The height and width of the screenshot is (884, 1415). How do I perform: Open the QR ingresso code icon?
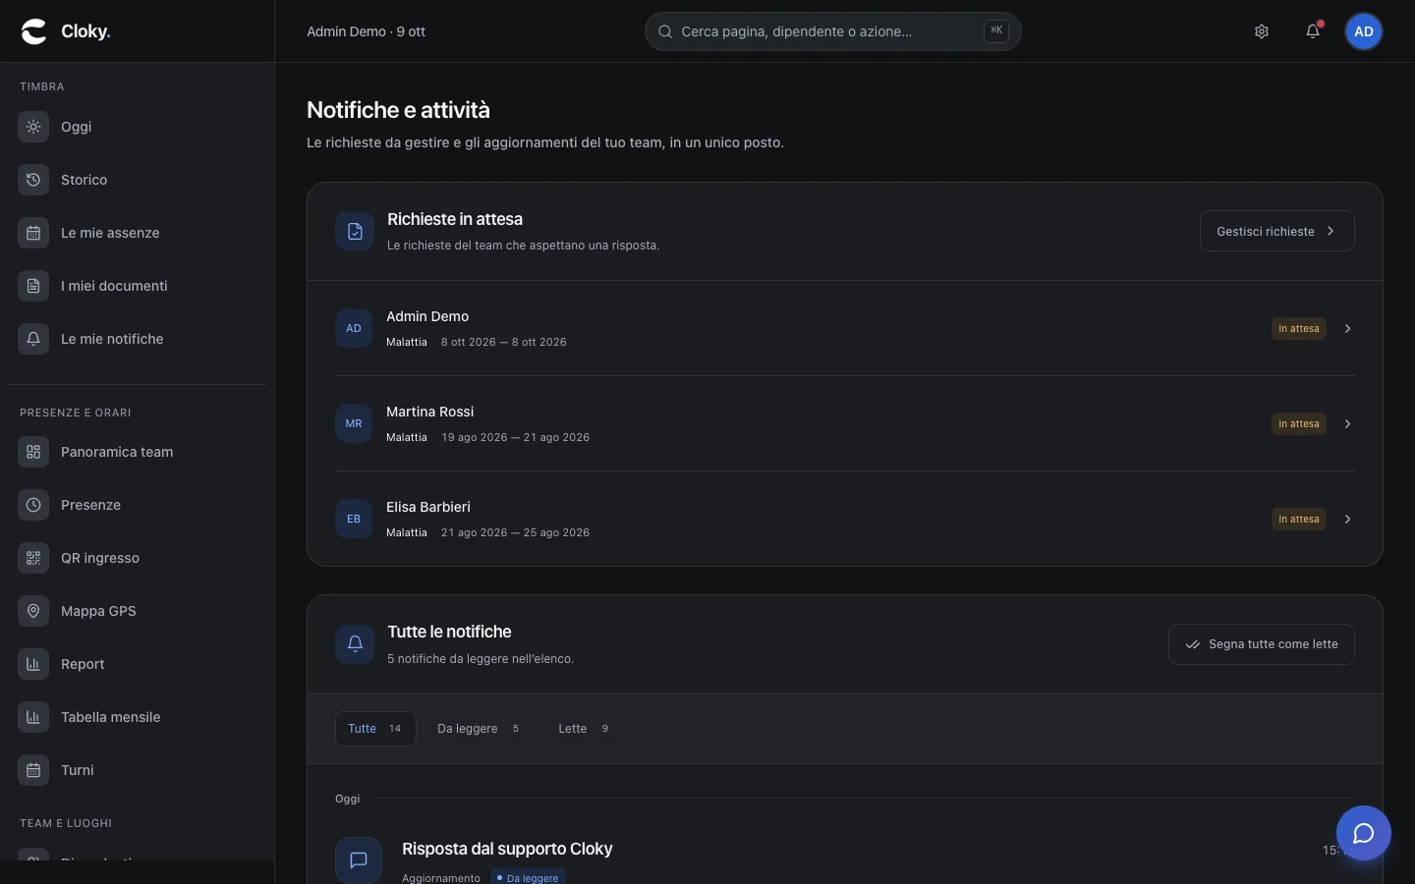33,558
